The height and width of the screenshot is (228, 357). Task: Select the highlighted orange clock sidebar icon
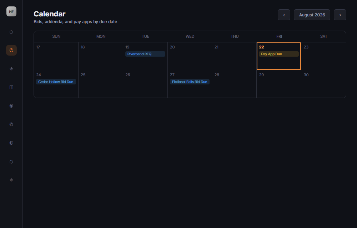coord(11,50)
